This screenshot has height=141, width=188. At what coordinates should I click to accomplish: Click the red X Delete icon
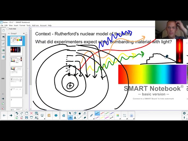(31, 113)
